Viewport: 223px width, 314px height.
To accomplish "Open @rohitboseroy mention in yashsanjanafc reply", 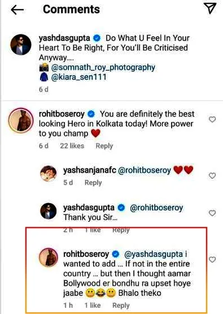I will (145, 171).
